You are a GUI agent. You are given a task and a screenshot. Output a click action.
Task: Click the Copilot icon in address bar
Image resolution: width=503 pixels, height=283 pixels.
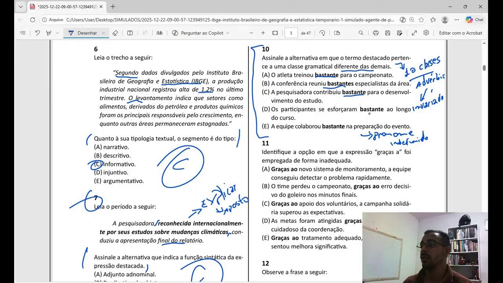click(402, 20)
